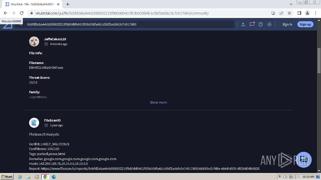Select filename EWHXClLVWa0H34Y.exe text
321x180 pixels.
(x=46, y=67)
